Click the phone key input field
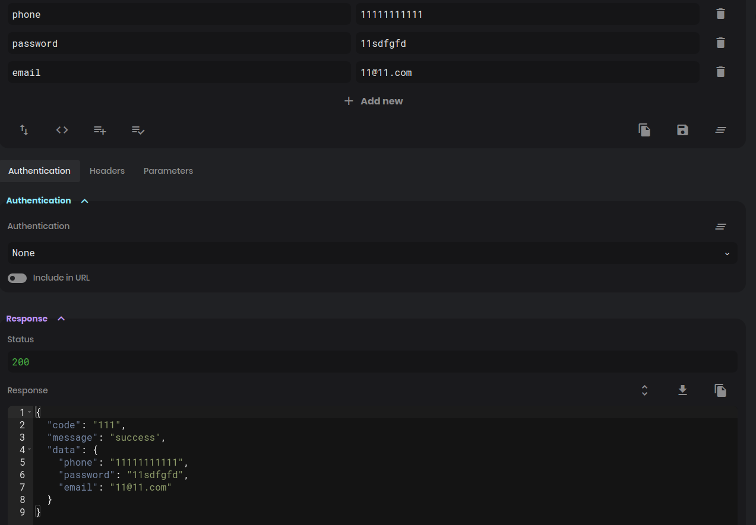The height and width of the screenshot is (525, 756). 179,14
